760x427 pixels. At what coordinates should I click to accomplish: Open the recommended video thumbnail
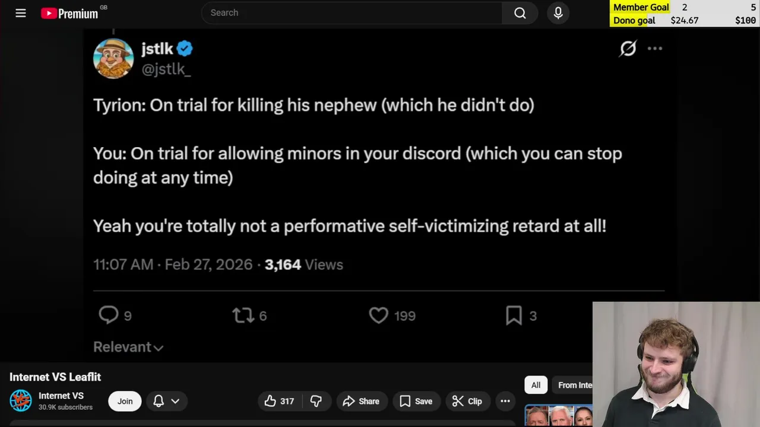(x=558, y=415)
